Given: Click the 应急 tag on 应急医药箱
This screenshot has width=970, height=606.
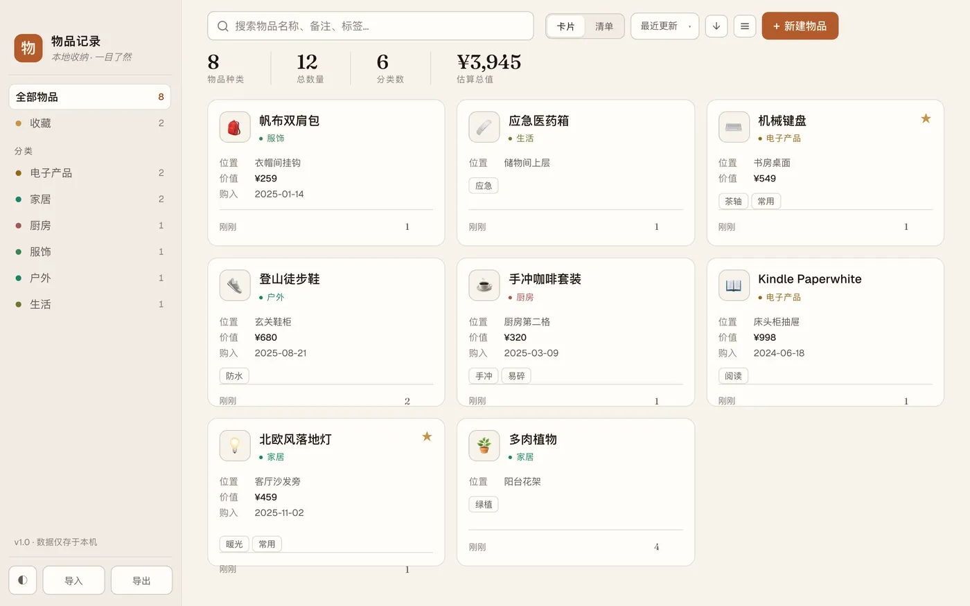Looking at the screenshot, I should (x=484, y=186).
